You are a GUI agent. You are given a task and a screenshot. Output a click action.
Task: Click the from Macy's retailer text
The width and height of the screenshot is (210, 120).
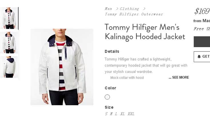[x=202, y=21]
